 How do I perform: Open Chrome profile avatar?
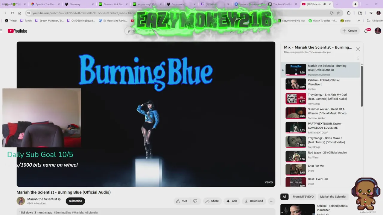point(379,13)
